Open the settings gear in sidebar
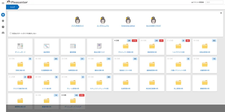225x112 pixels. pyautogui.click(x=3, y=21)
